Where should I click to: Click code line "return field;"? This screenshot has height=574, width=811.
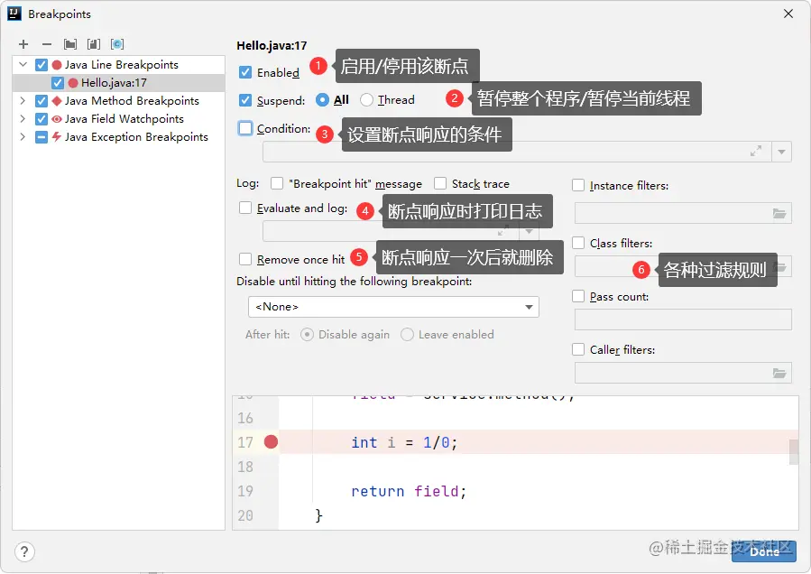[409, 491]
